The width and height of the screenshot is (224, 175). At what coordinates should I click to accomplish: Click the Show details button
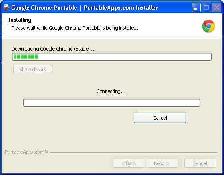33,70
